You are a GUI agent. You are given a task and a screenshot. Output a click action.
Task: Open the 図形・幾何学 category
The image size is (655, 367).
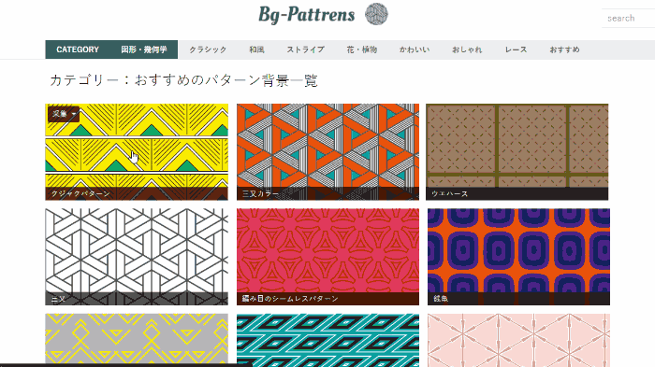[x=144, y=49]
